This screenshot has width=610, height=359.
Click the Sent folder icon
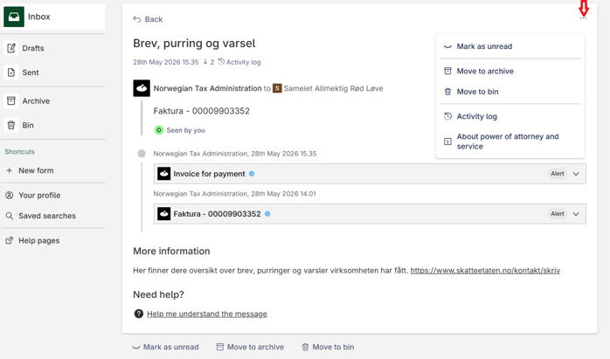[11, 72]
